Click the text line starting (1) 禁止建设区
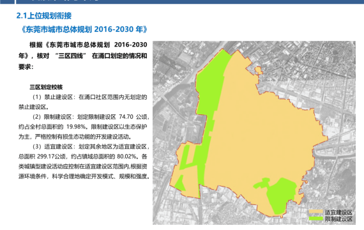 tap(89, 97)
